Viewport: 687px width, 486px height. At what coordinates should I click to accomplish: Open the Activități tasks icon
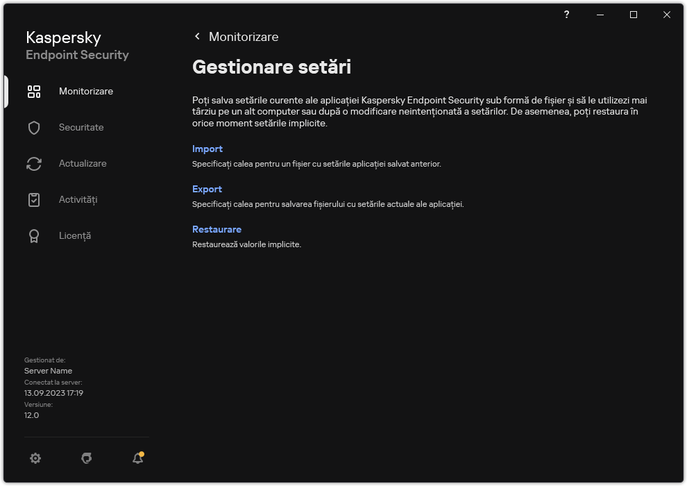(34, 199)
